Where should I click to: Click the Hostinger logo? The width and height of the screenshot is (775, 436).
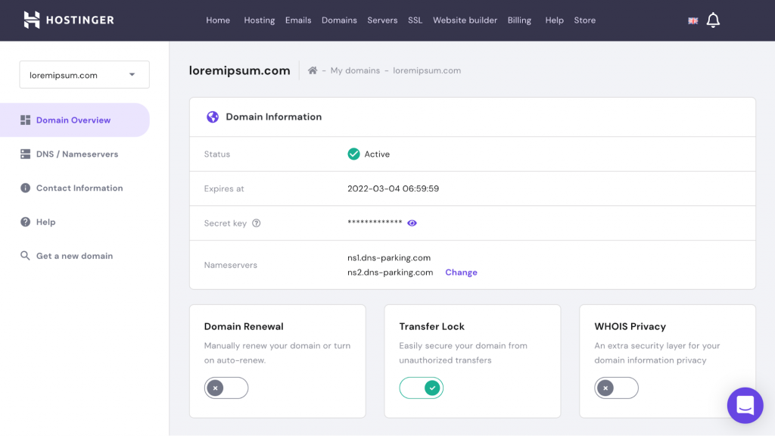coord(68,20)
